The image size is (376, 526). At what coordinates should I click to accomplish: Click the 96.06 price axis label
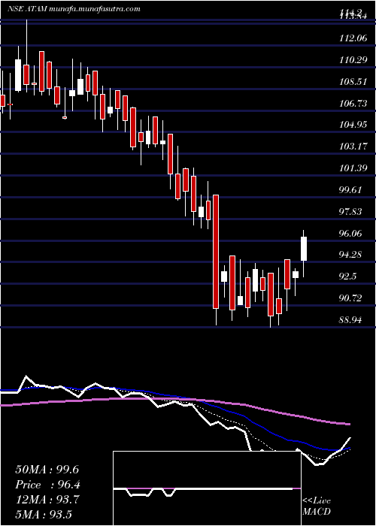click(351, 233)
